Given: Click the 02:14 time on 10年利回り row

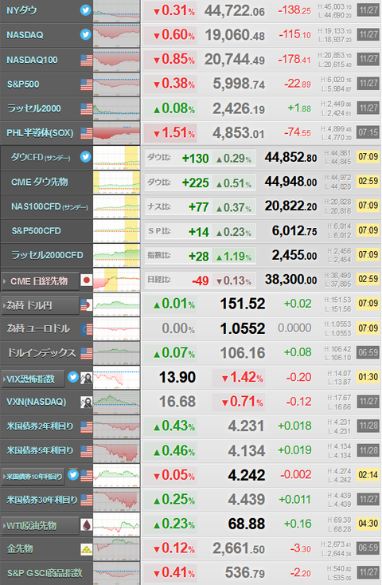Looking at the screenshot, I should coord(368,475).
